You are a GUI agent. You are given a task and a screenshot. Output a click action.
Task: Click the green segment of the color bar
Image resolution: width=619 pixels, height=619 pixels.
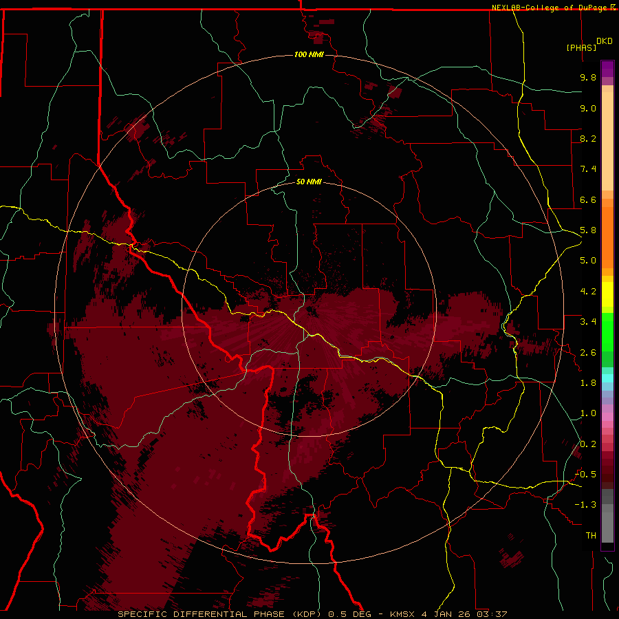click(607, 332)
